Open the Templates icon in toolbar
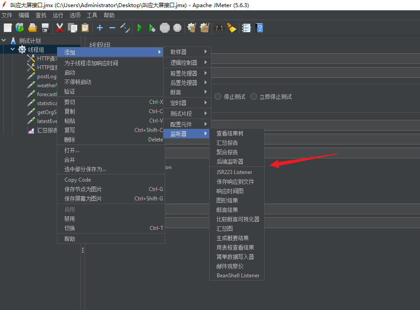420x310 pixels. 20,28
